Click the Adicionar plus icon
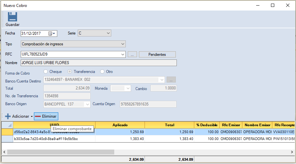Image resolution: width=296 pixels, height=164 pixels. point(8,116)
